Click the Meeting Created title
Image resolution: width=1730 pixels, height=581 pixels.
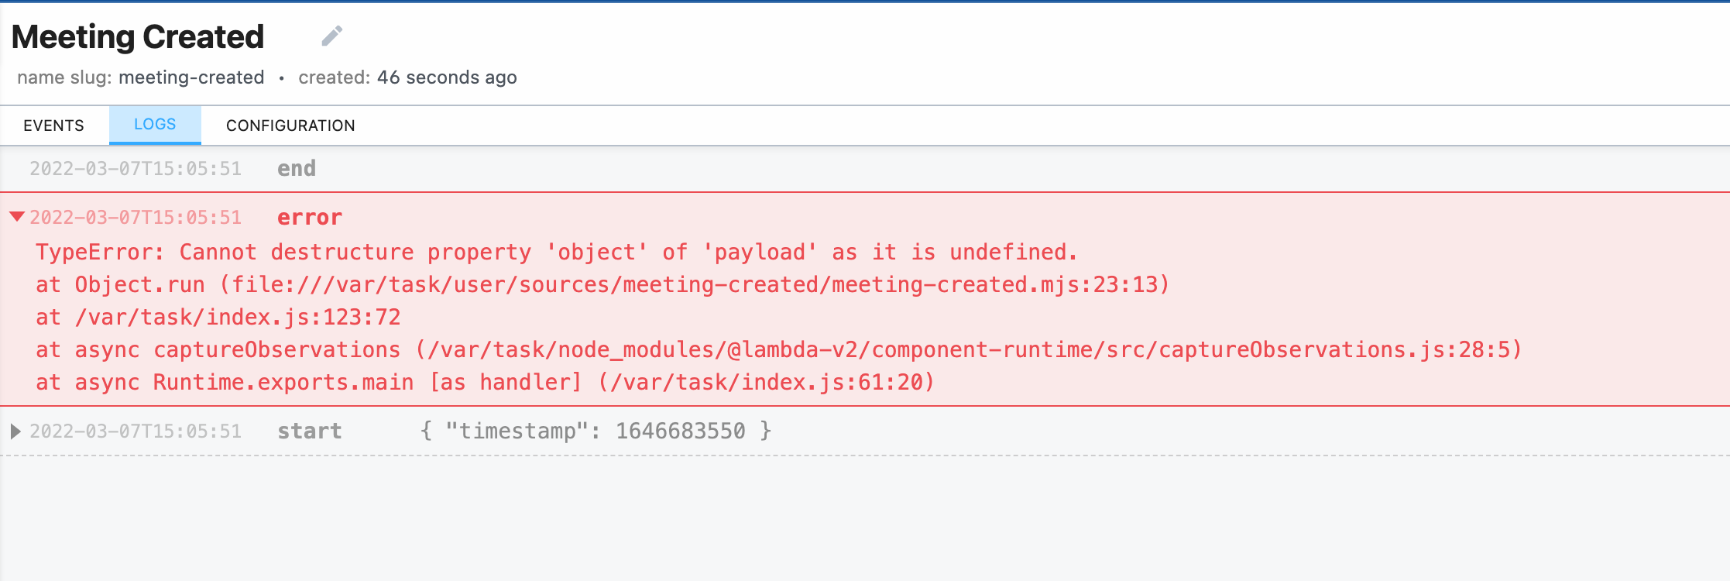(137, 36)
